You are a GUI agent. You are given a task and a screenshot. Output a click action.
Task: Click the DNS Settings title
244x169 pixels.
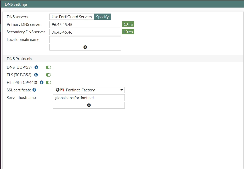[16, 4]
